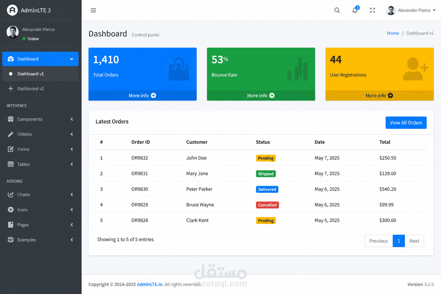Screen dimensions: 441x294
Task: Click the View All Orders button
Action: (406, 123)
